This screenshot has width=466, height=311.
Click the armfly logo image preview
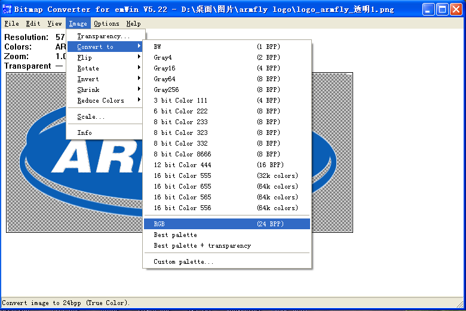pyautogui.click(x=179, y=152)
